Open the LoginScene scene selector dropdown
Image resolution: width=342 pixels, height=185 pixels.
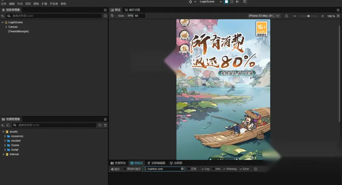[x=211, y=2]
